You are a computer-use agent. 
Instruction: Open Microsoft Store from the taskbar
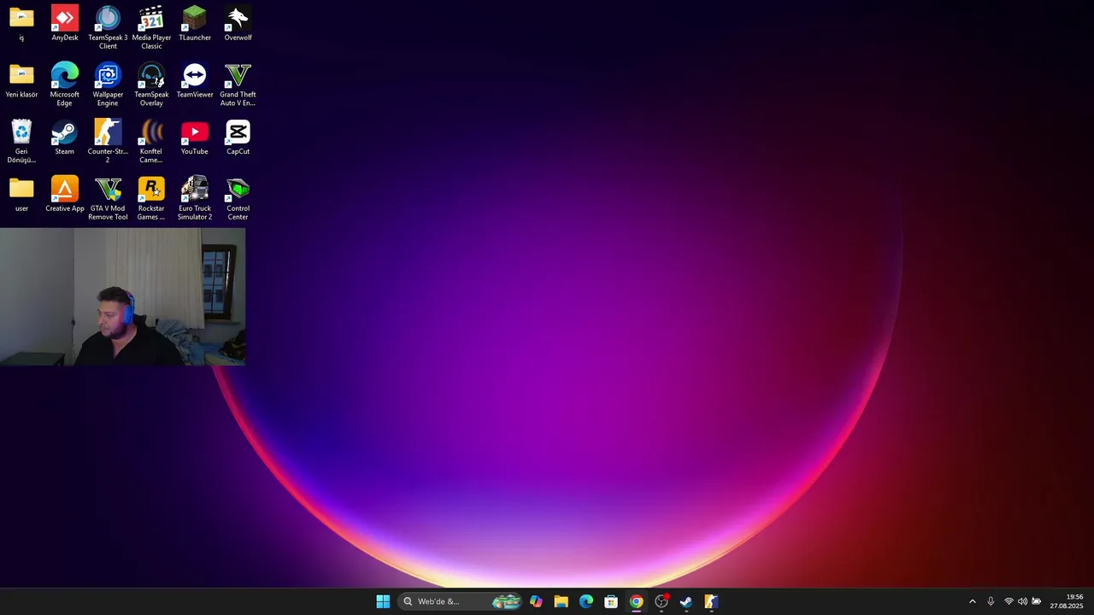(611, 601)
